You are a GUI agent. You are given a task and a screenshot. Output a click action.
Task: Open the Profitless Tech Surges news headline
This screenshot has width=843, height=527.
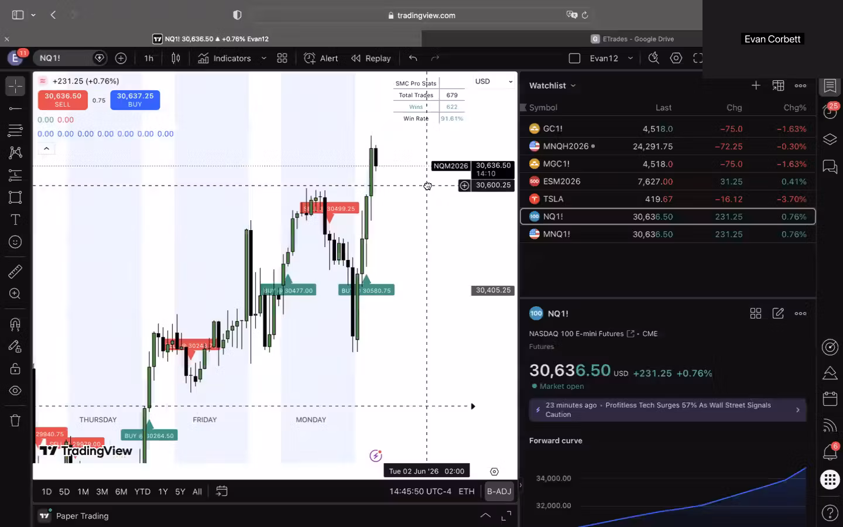click(x=667, y=410)
